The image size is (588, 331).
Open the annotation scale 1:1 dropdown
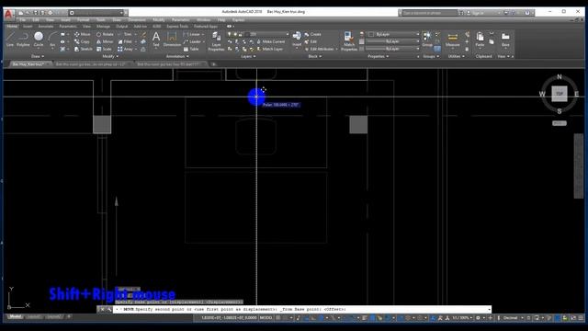[x=462, y=317]
